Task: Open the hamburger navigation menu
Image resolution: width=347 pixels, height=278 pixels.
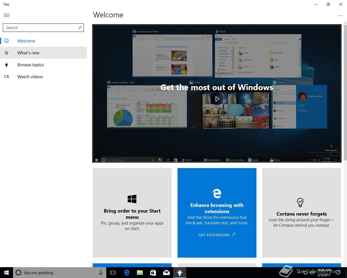Action: tap(7, 15)
